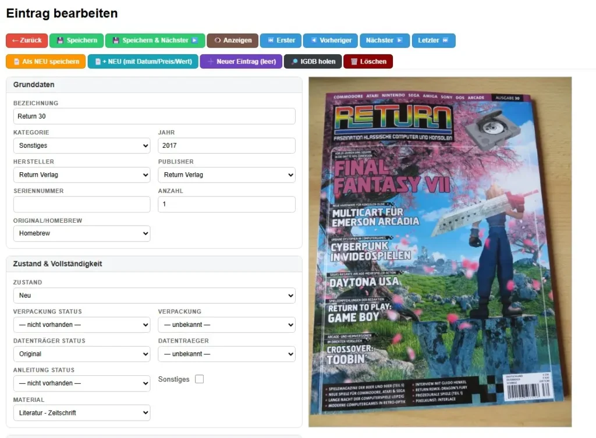Viewport: 596px width, 438px height.
Task: Jump to first entry with Erster
Action: pyautogui.click(x=281, y=40)
